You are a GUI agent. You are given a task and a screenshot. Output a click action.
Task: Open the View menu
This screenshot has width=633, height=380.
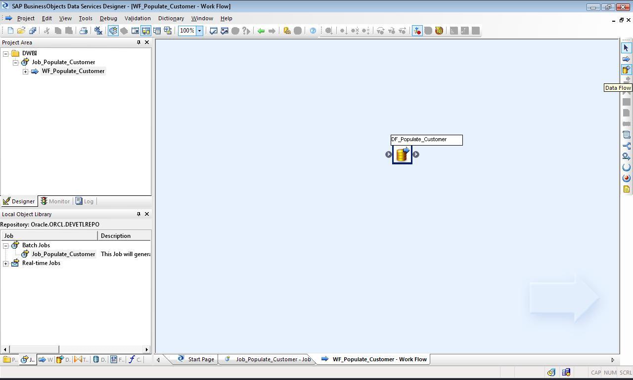[x=65, y=18]
